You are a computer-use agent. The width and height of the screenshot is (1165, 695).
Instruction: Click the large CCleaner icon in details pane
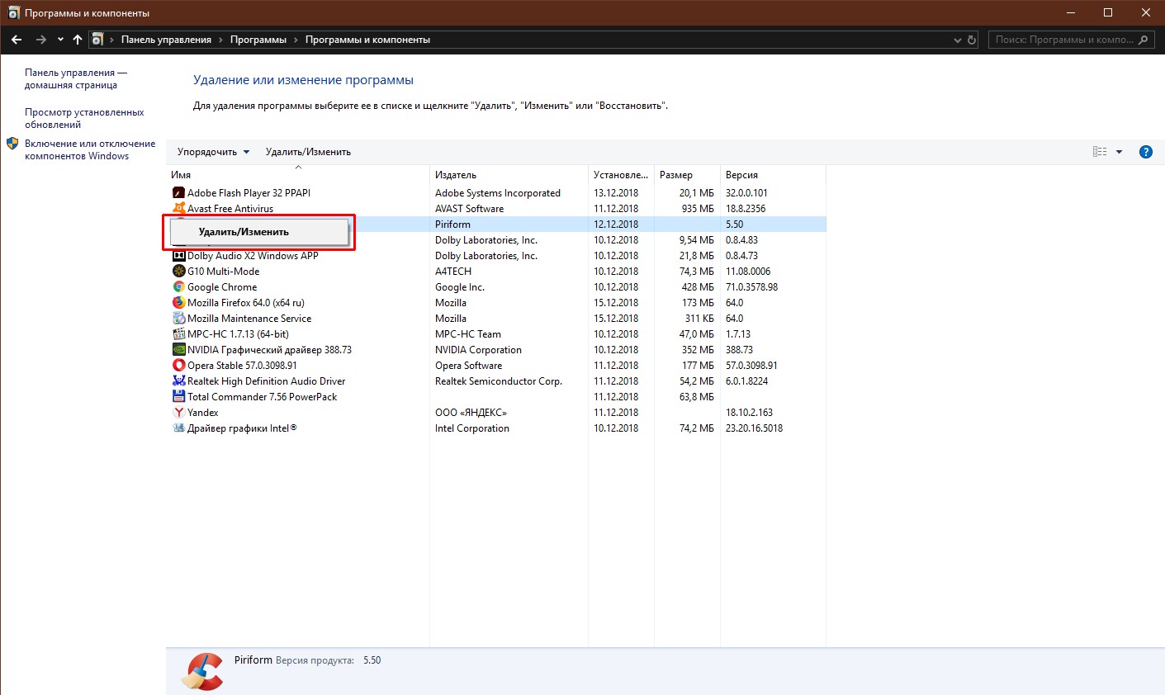click(x=202, y=671)
